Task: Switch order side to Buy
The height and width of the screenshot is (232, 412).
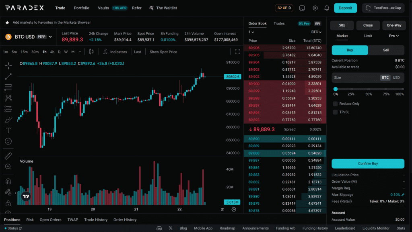Action: tap(350, 50)
